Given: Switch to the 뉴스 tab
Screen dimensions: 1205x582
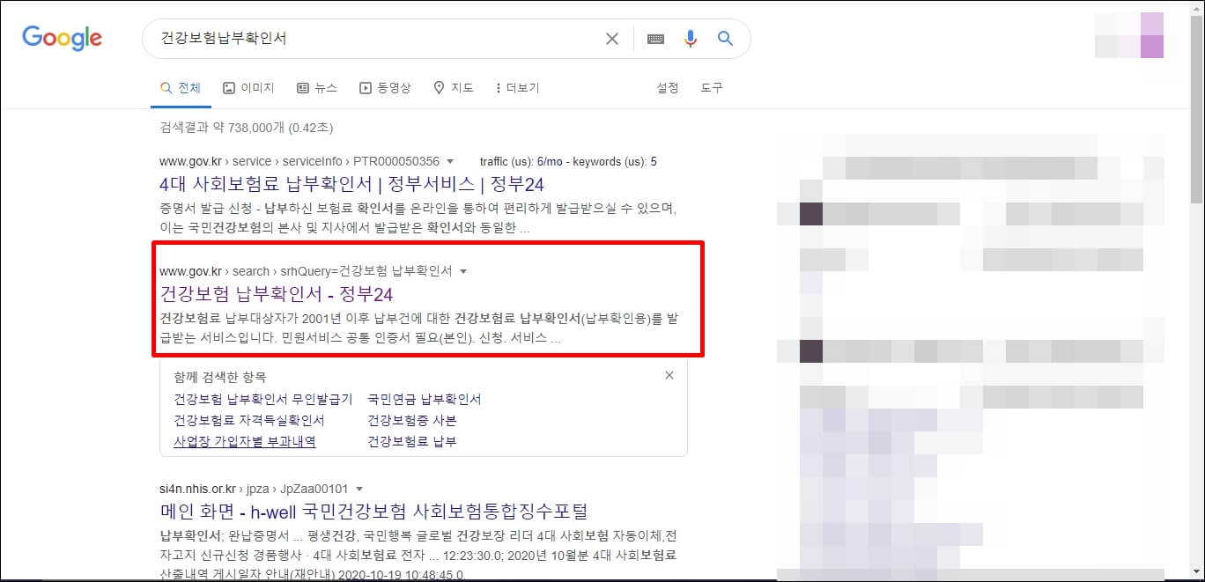Looking at the screenshot, I should coord(317,88).
